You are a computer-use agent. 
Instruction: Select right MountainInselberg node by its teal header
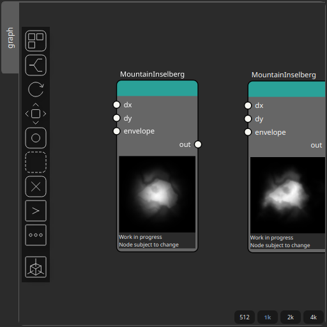[x=287, y=89]
